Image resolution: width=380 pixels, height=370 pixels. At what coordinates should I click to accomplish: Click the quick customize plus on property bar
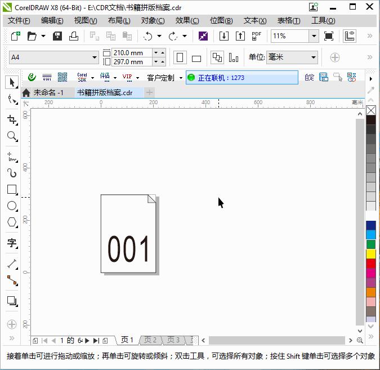334,57
